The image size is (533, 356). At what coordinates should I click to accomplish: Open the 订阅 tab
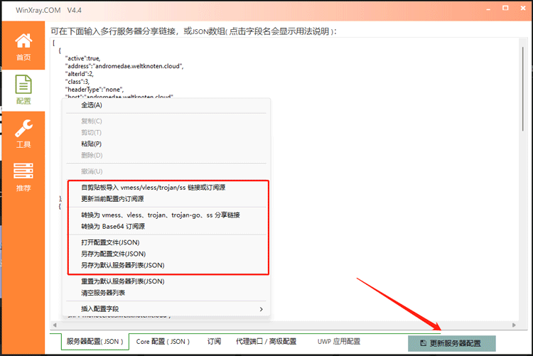click(214, 341)
